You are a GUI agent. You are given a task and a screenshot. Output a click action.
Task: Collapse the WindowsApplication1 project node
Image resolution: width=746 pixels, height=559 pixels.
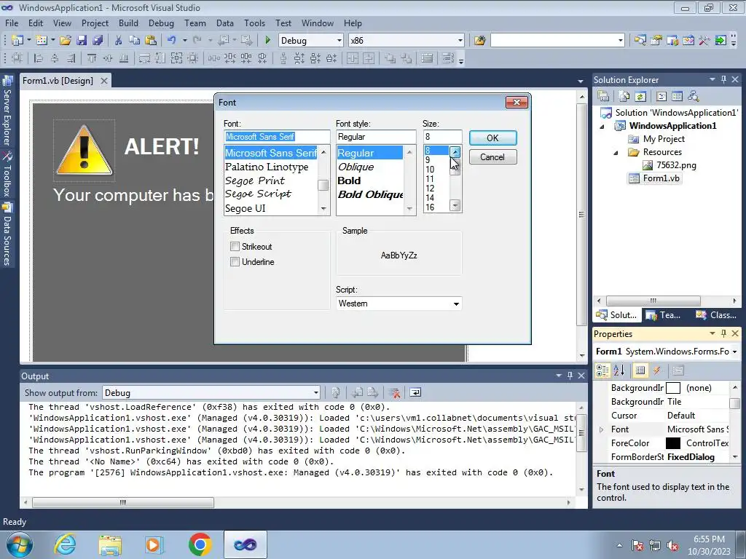click(602, 127)
